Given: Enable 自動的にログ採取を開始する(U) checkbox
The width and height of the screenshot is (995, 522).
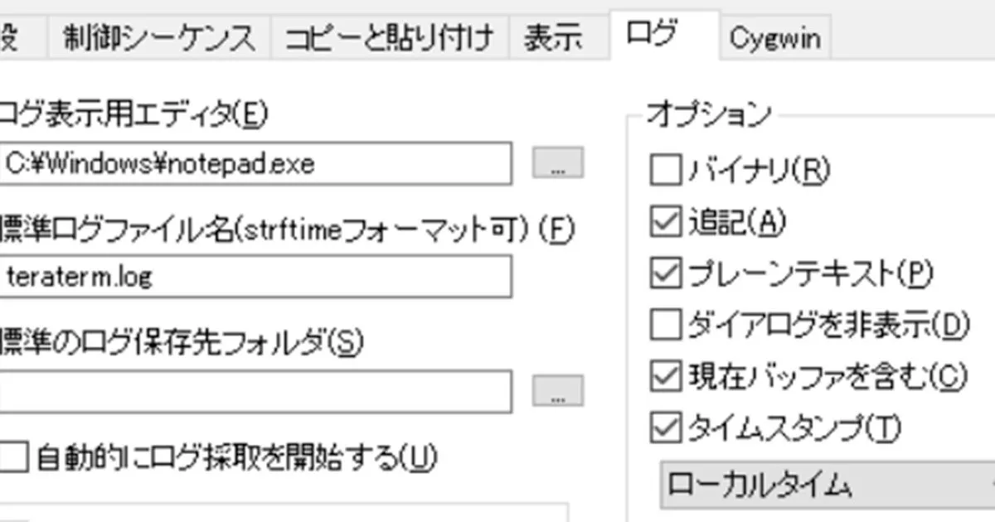Looking at the screenshot, I should [x=15, y=457].
